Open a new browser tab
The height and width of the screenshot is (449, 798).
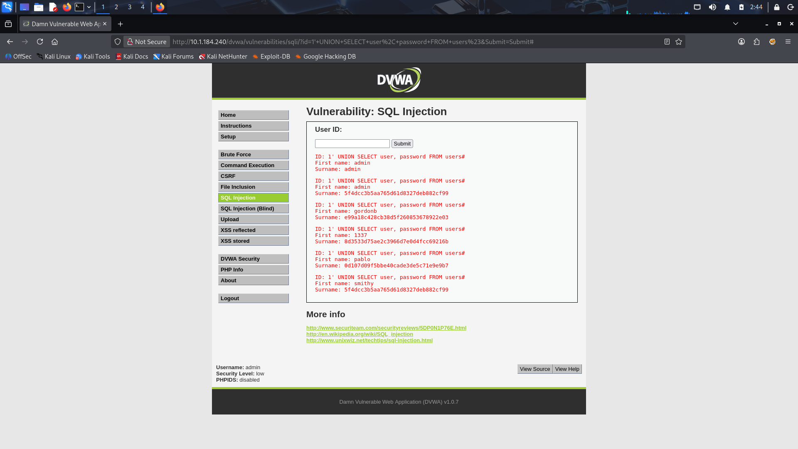click(121, 24)
